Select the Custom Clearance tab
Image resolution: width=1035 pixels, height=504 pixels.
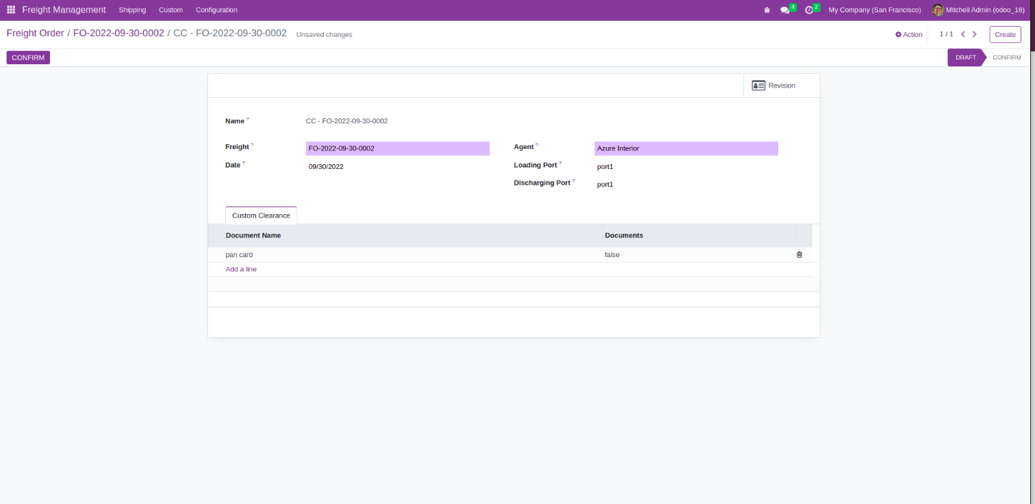coord(261,215)
